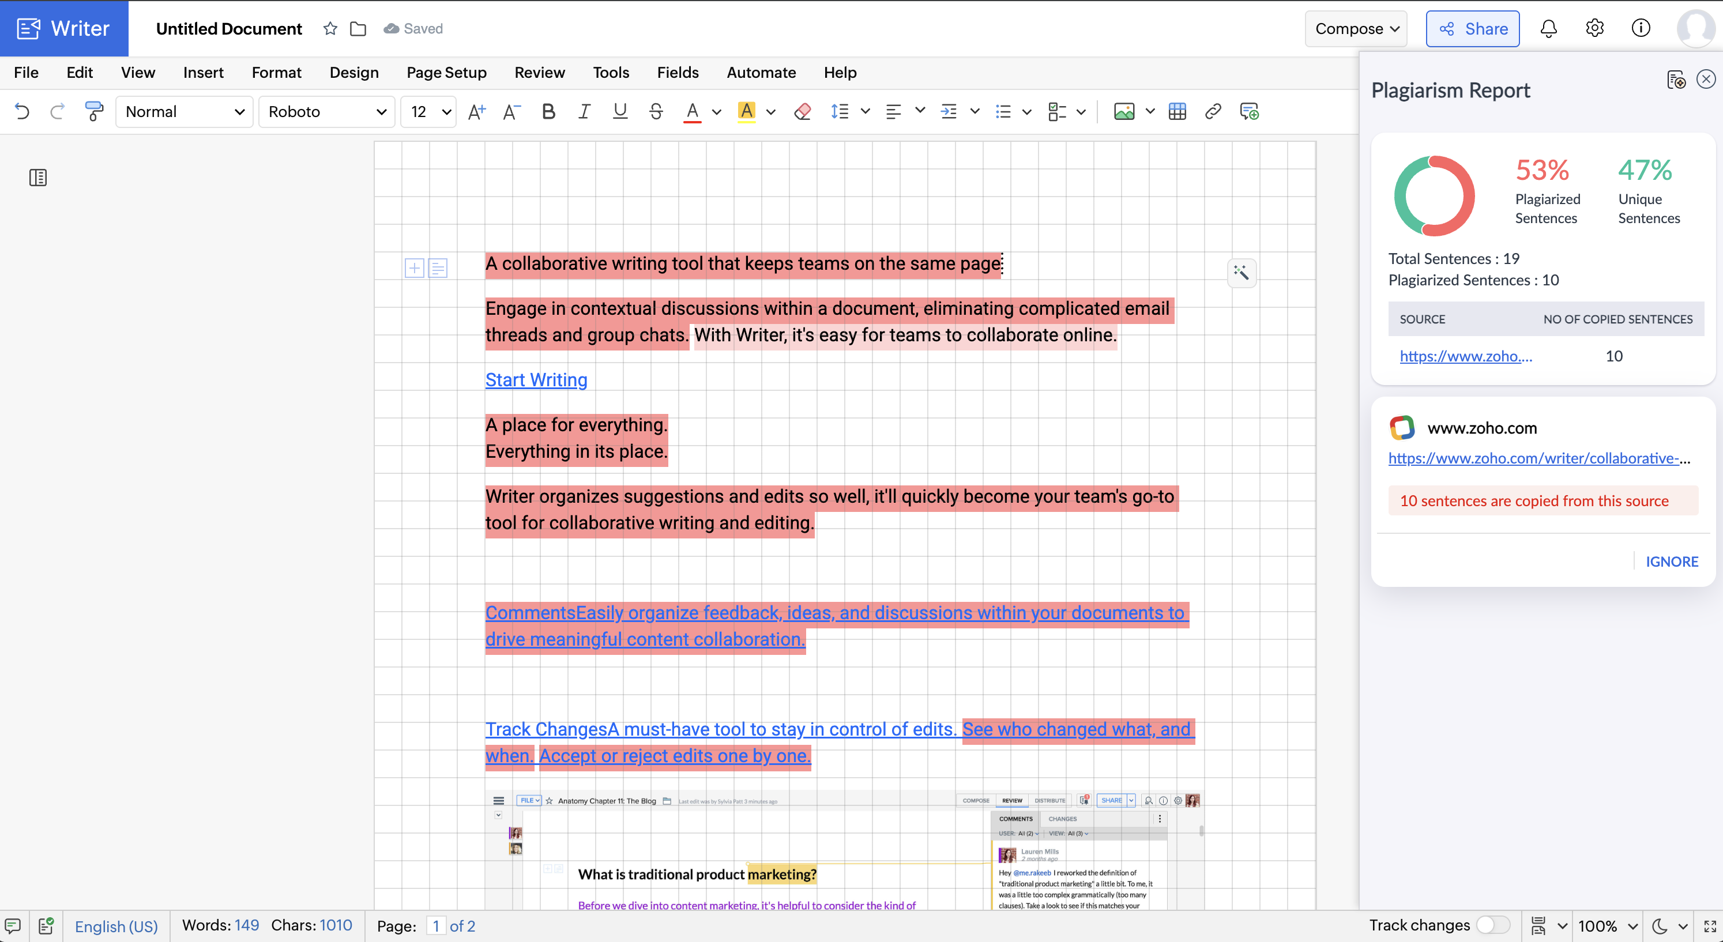Insert a table from the toolbar
The image size is (1723, 942).
coord(1177,112)
